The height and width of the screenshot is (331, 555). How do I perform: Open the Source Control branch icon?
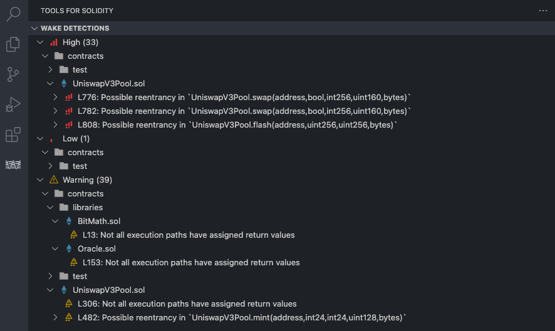13,74
